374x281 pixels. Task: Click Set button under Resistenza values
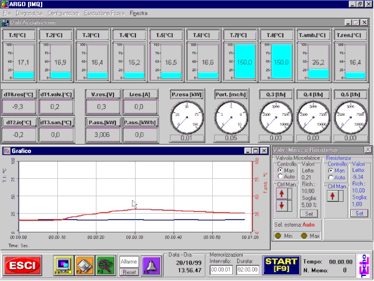click(360, 213)
